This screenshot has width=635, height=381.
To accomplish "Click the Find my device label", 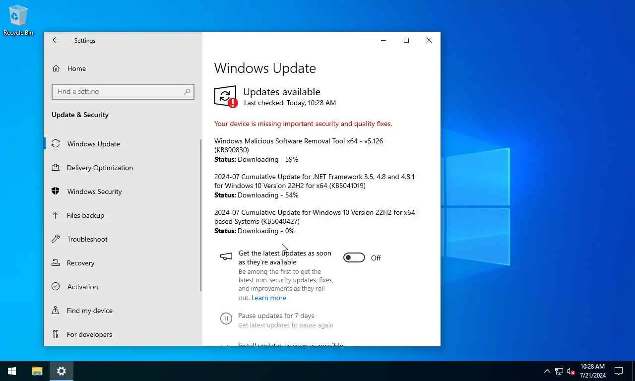I will pyautogui.click(x=90, y=311).
